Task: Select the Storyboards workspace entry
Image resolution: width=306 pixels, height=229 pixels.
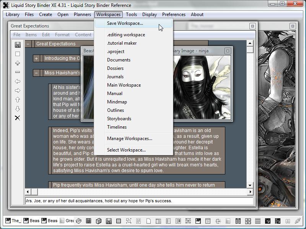Action: pyautogui.click(x=119, y=119)
